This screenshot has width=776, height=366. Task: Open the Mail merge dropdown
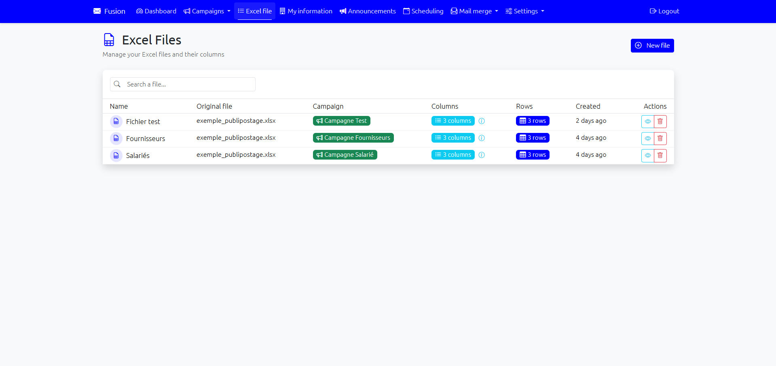[x=474, y=11]
